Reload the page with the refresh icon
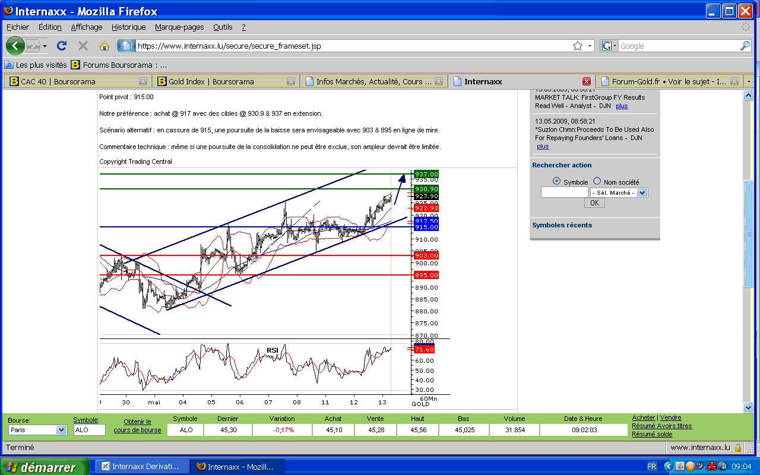The width and height of the screenshot is (760, 475). (x=61, y=46)
